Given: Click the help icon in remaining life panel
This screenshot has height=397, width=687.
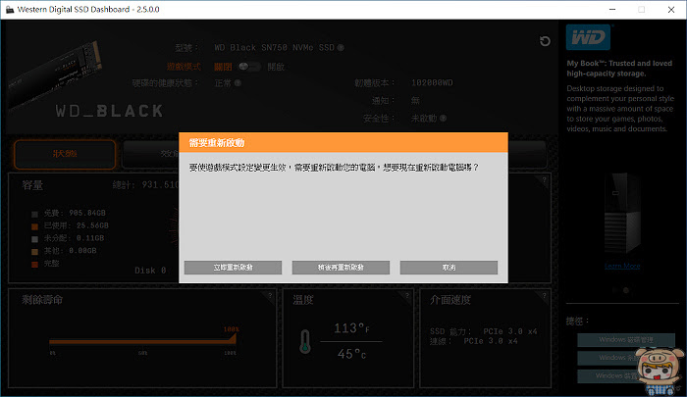Looking at the screenshot, I should (270, 296).
